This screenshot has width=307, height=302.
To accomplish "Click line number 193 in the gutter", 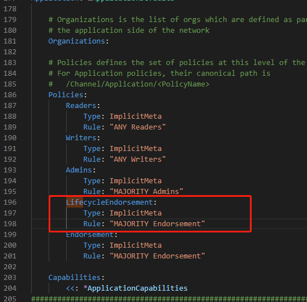I will 10,170.
